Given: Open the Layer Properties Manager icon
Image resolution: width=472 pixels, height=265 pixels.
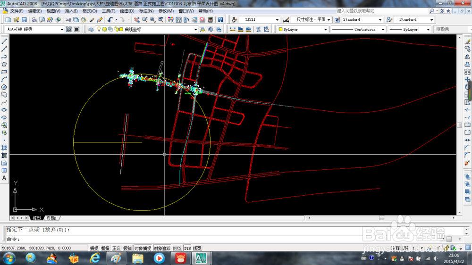Looking at the screenshot, I should (x=91, y=29).
